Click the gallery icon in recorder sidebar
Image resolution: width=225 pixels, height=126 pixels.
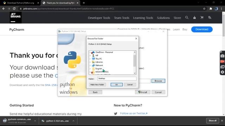pyautogui.click(x=222, y=67)
